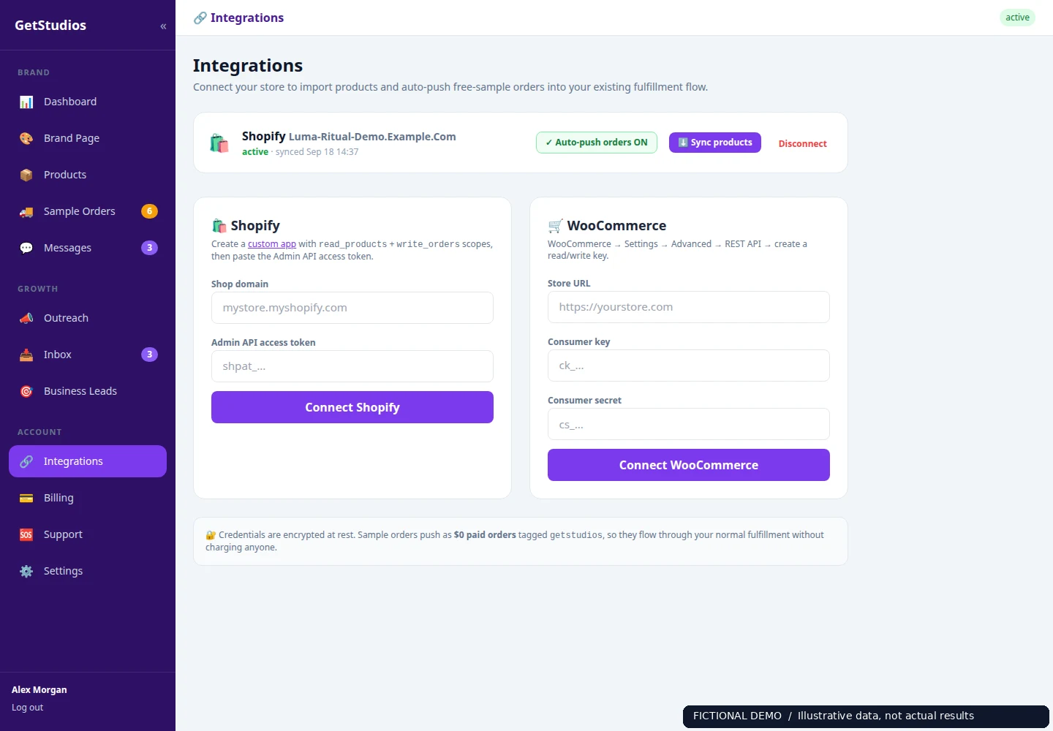The height and width of the screenshot is (731, 1053).
Task: Collapse the sidebar with the double chevron
Action: 163,26
